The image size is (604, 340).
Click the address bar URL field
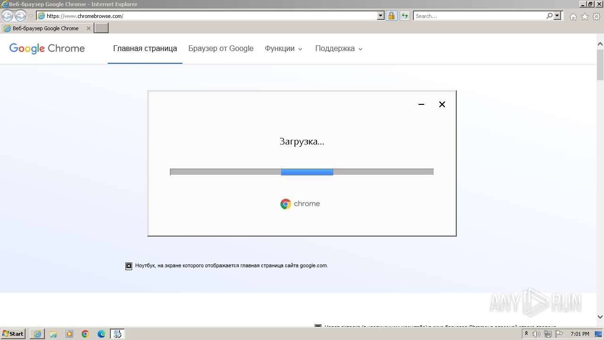pyautogui.click(x=207, y=16)
